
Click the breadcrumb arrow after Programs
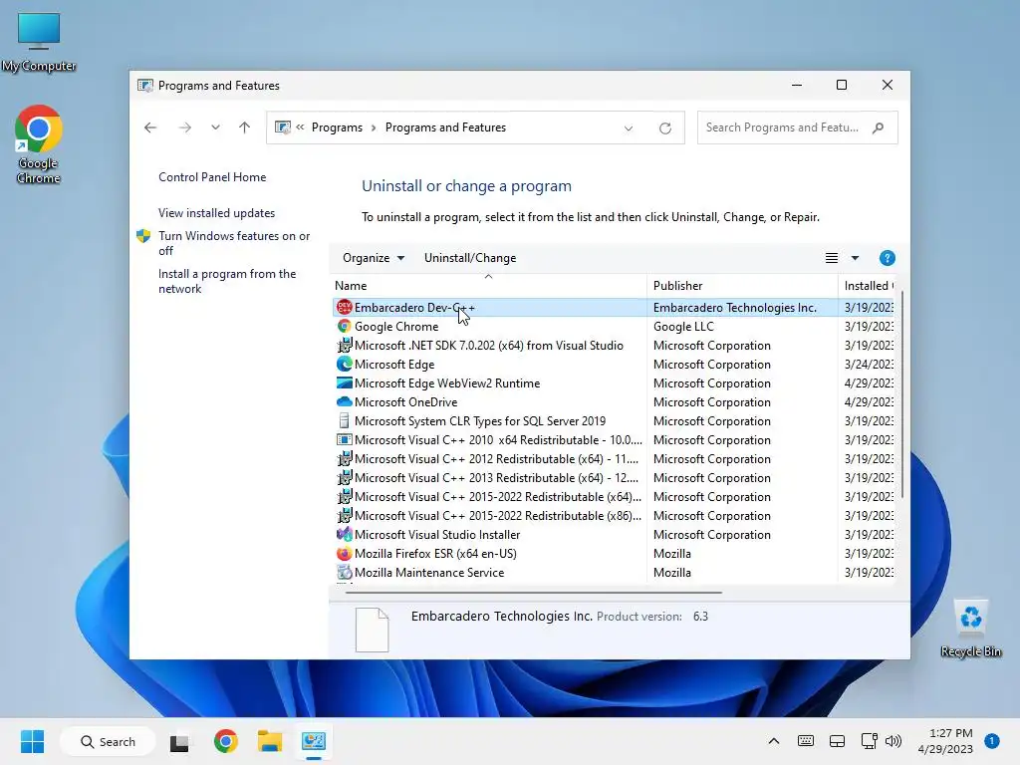point(374,128)
